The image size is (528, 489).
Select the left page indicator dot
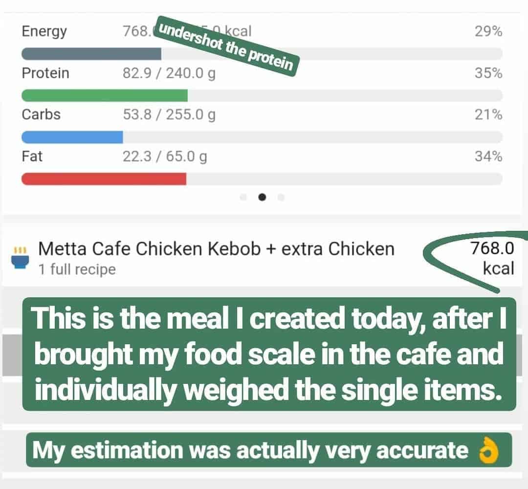click(x=243, y=198)
